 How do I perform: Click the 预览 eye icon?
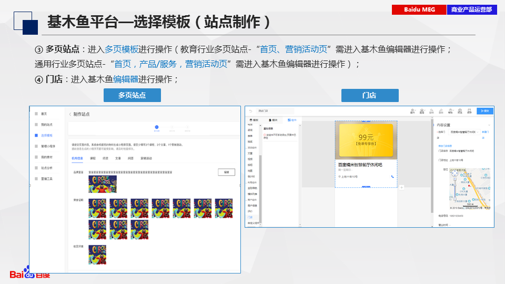[460, 111]
